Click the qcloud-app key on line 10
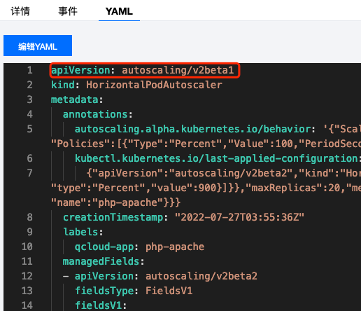This screenshot has height=311, width=361. pos(104,247)
